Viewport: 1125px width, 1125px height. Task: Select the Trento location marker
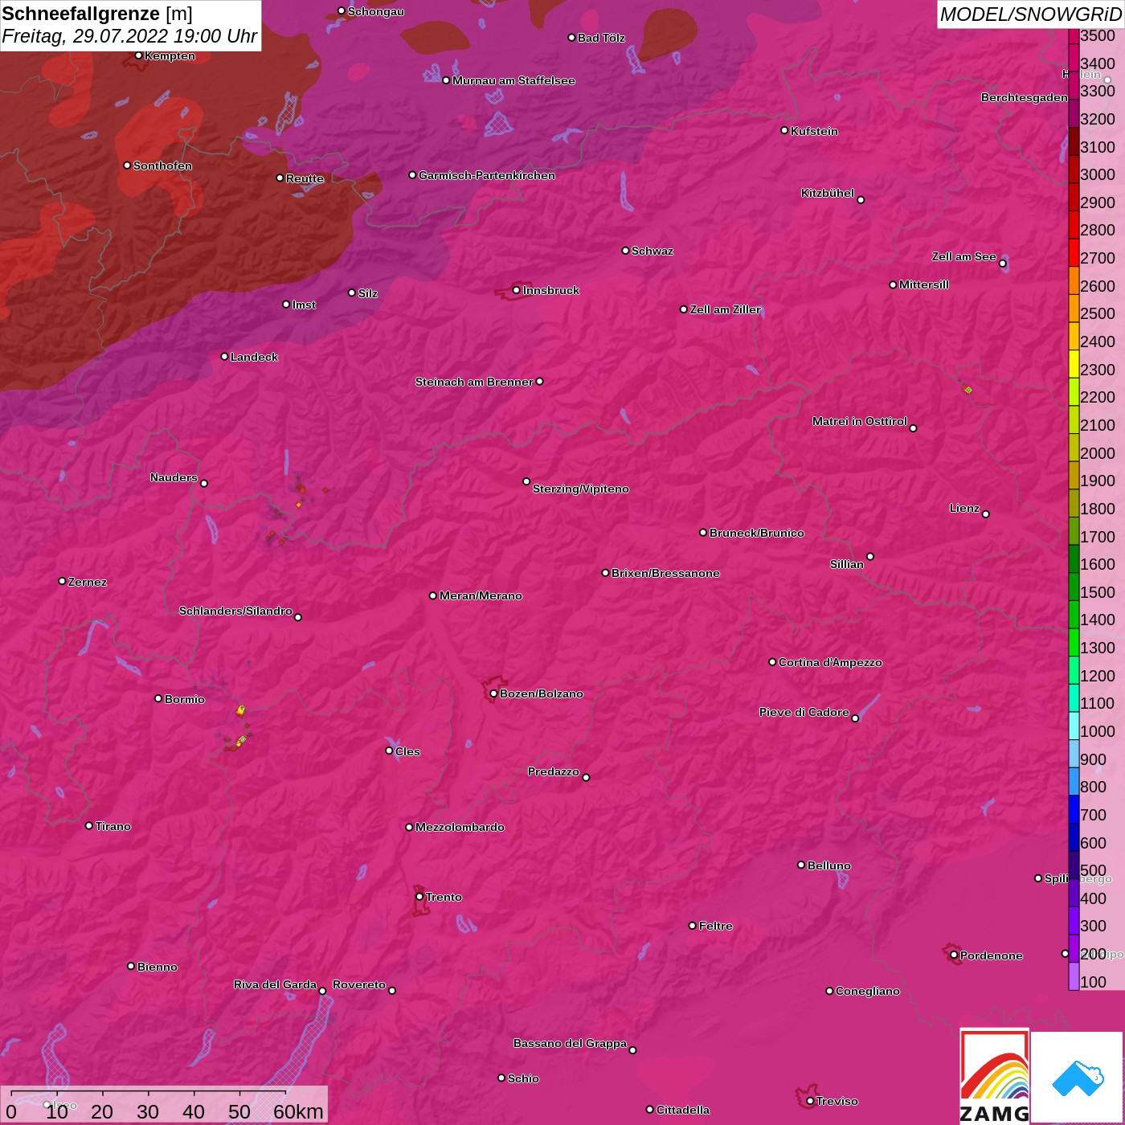(x=419, y=897)
